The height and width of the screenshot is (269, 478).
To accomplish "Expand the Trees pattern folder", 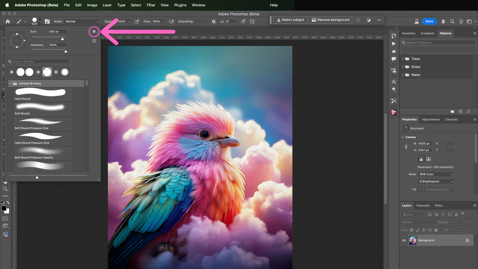I will pyautogui.click(x=403, y=59).
